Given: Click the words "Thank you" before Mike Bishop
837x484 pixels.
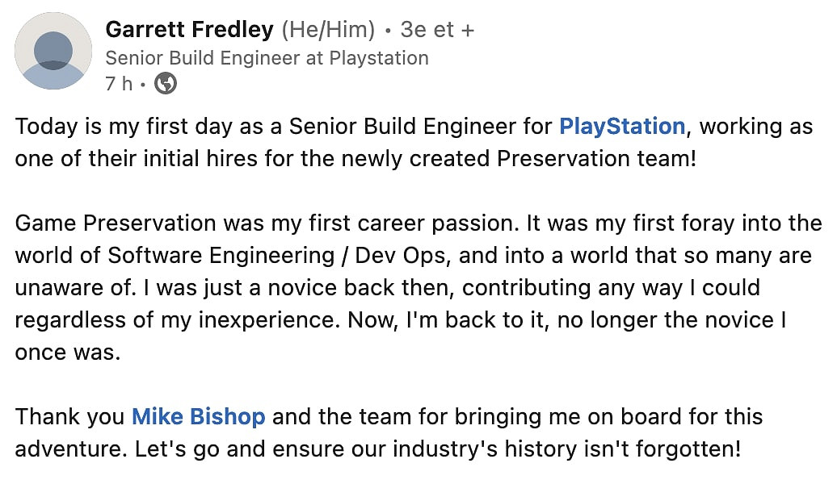Looking at the screenshot, I should click(69, 416).
